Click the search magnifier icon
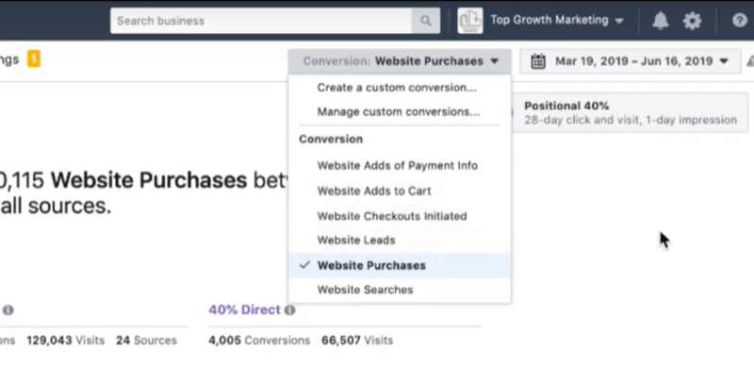Screen dimensions: 754x368 (426, 21)
